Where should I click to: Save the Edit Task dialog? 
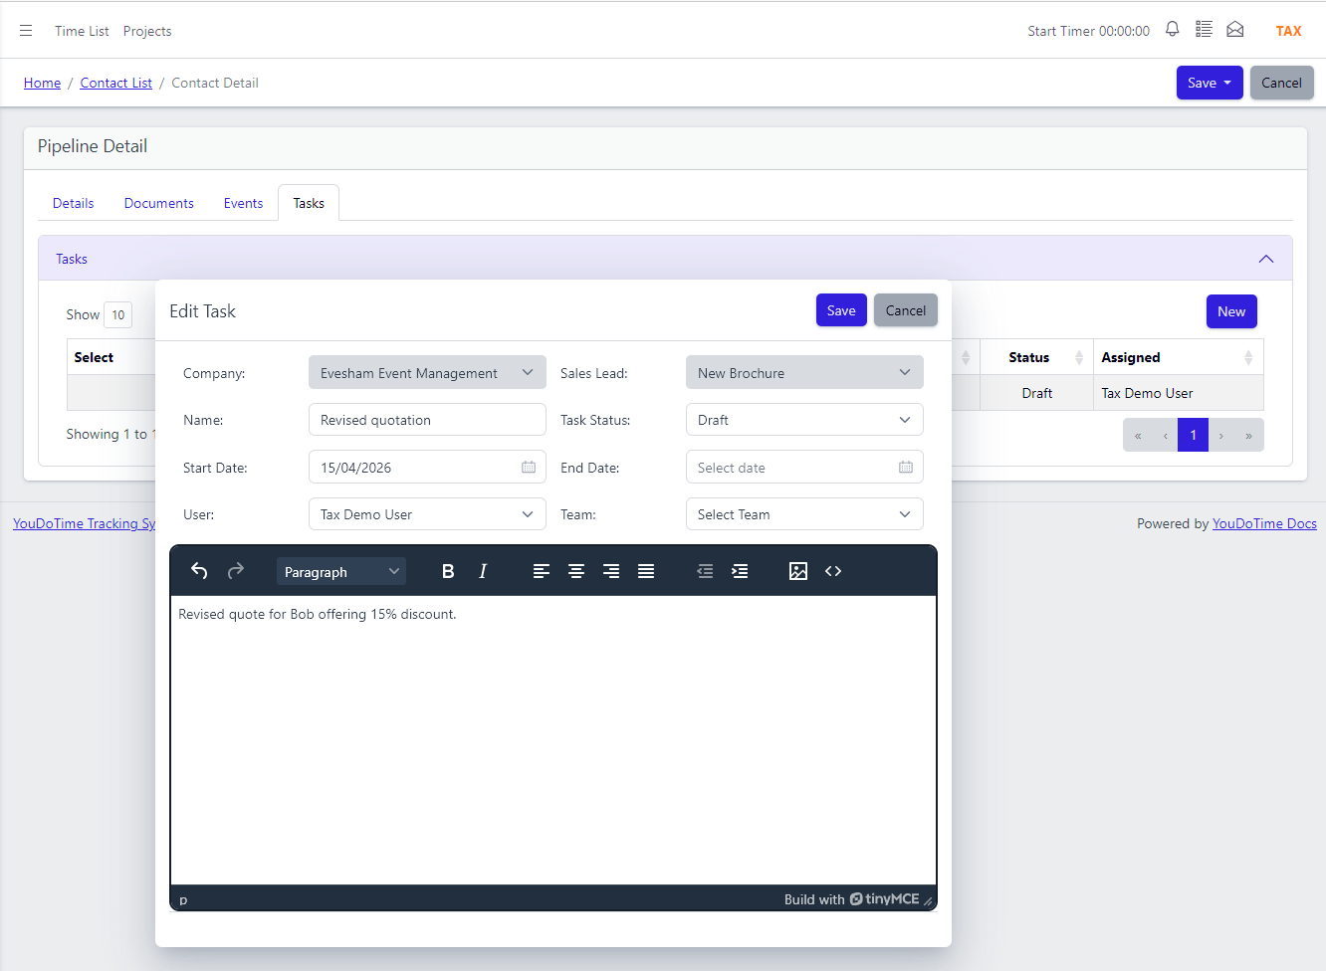(841, 310)
